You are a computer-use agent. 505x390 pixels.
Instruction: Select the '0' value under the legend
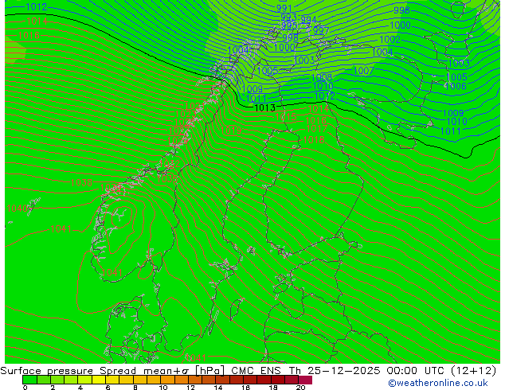pyautogui.click(x=25, y=388)
